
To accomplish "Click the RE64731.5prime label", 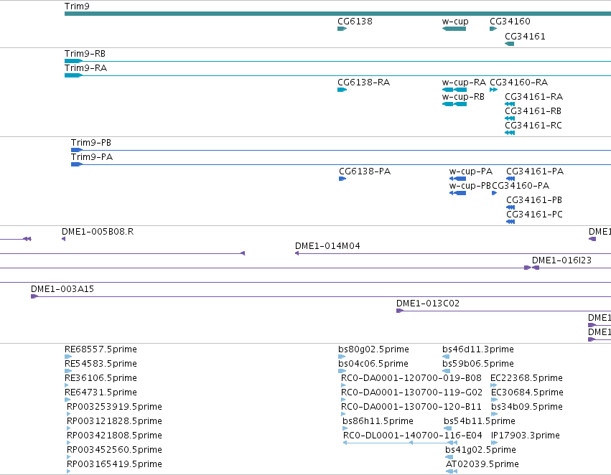I will click(x=101, y=392).
